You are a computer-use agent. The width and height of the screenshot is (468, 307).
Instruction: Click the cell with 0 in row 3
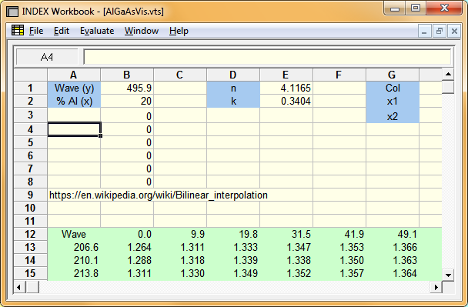click(127, 115)
